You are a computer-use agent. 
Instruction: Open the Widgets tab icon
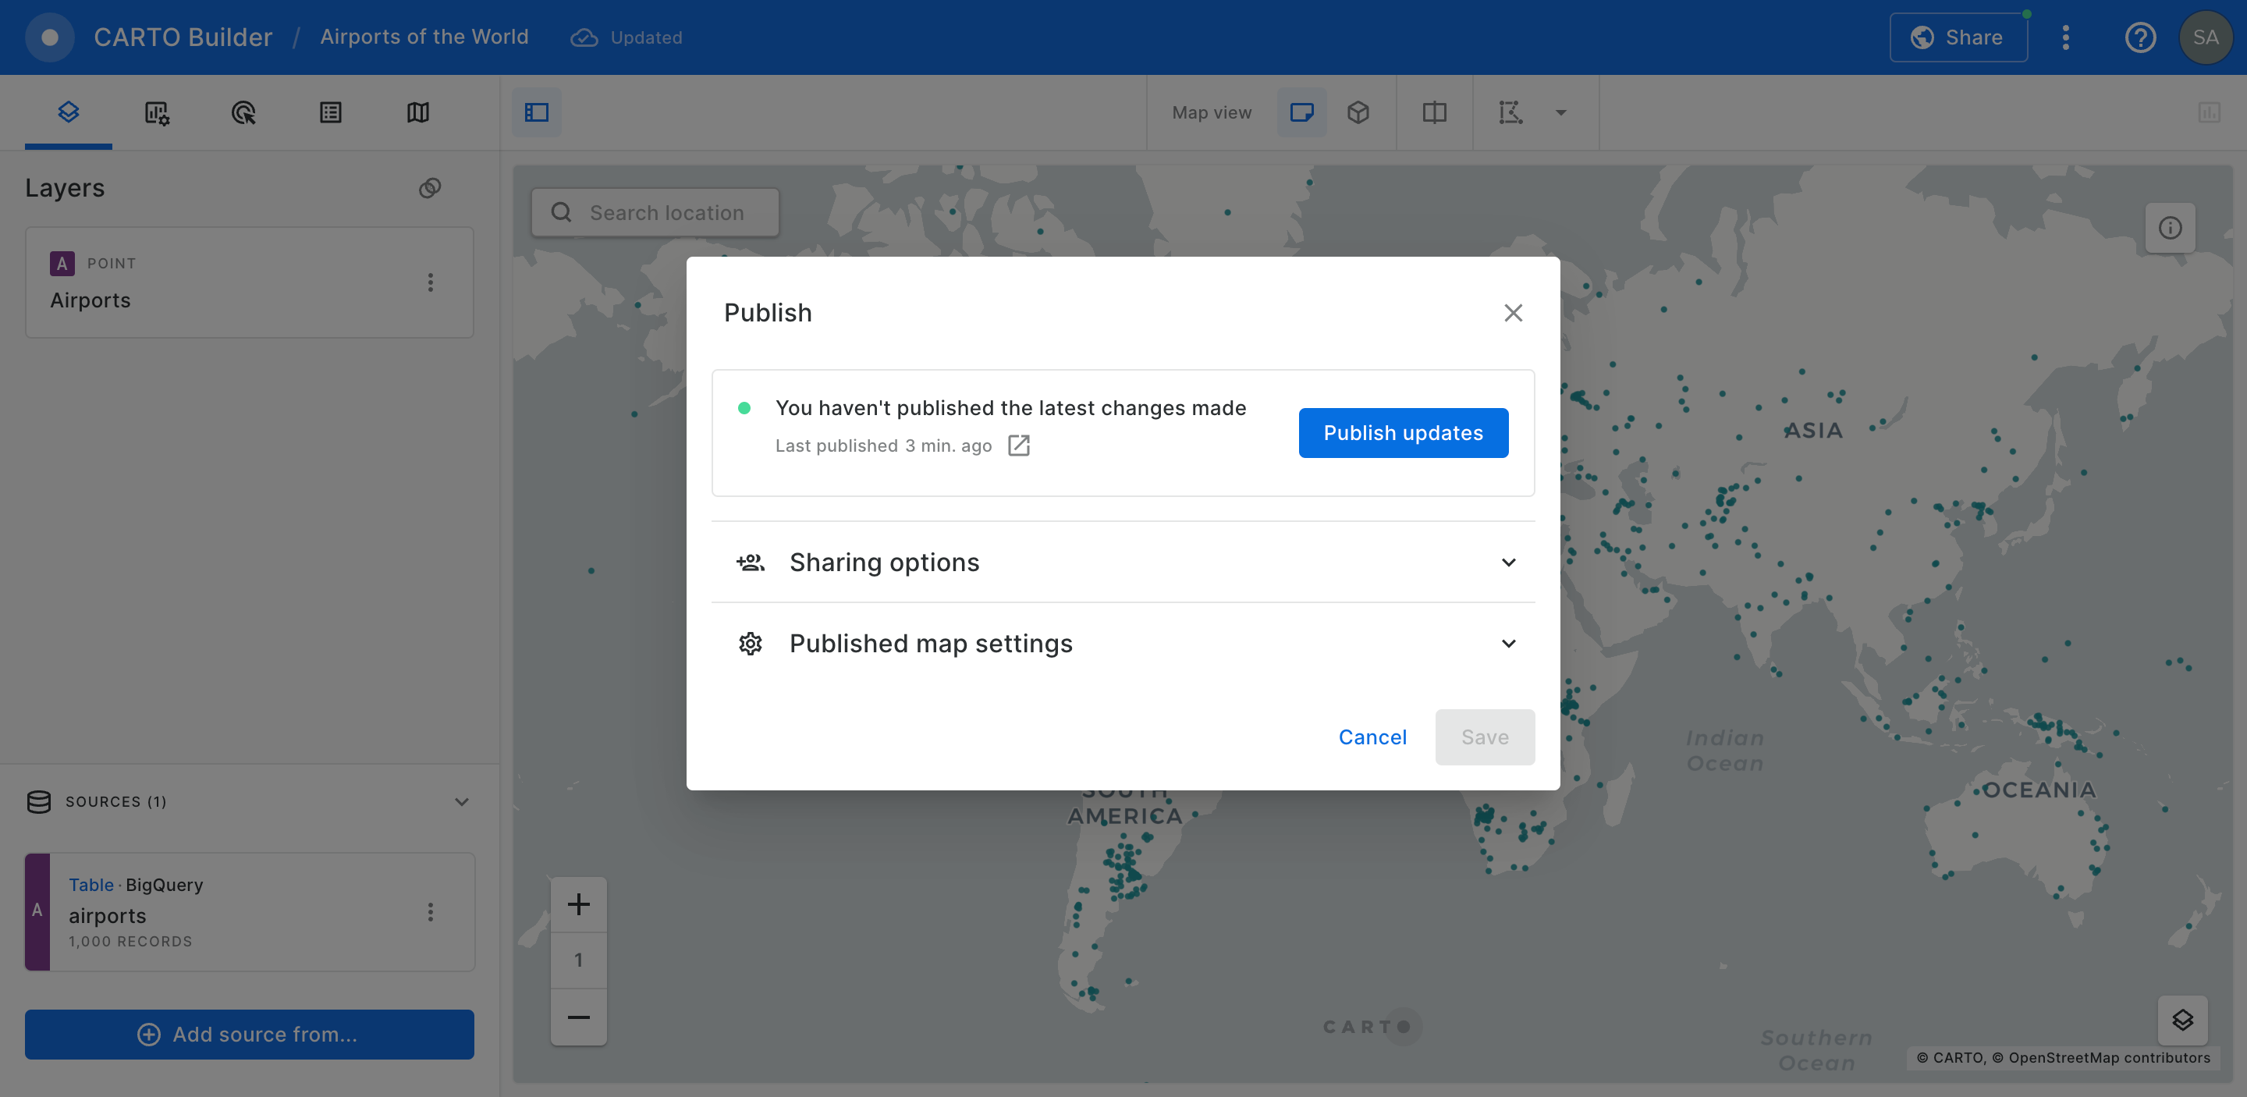pos(156,112)
